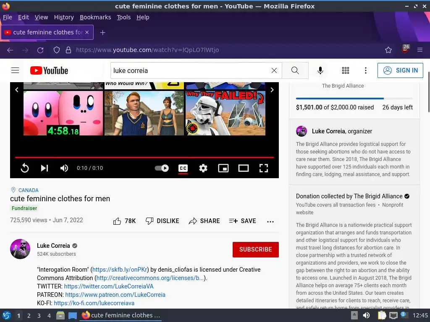Save the video to a playlist
Screen dimensions: 430x322
click(242, 221)
